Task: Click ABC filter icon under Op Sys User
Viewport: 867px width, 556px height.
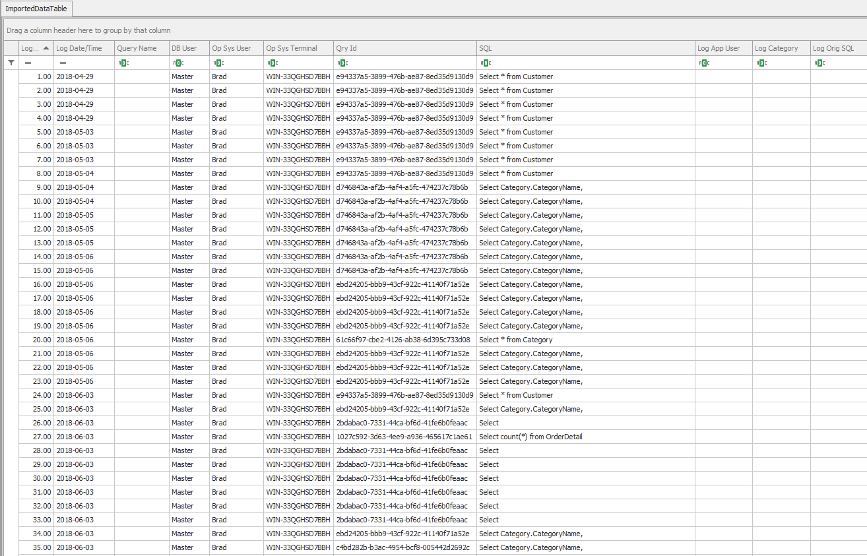Action: [x=218, y=63]
